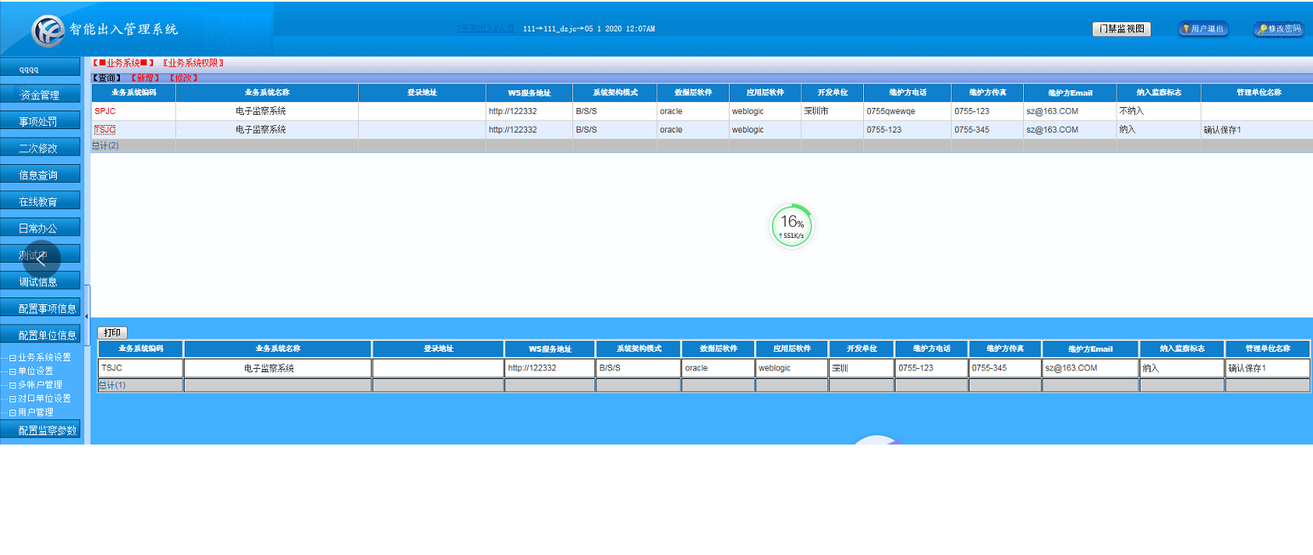The height and width of the screenshot is (555, 1313).
Task: Expand the 配置监察参数 sidebar section
Action: pos(47,430)
